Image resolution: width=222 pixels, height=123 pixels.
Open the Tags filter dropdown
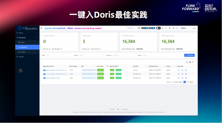59,55
